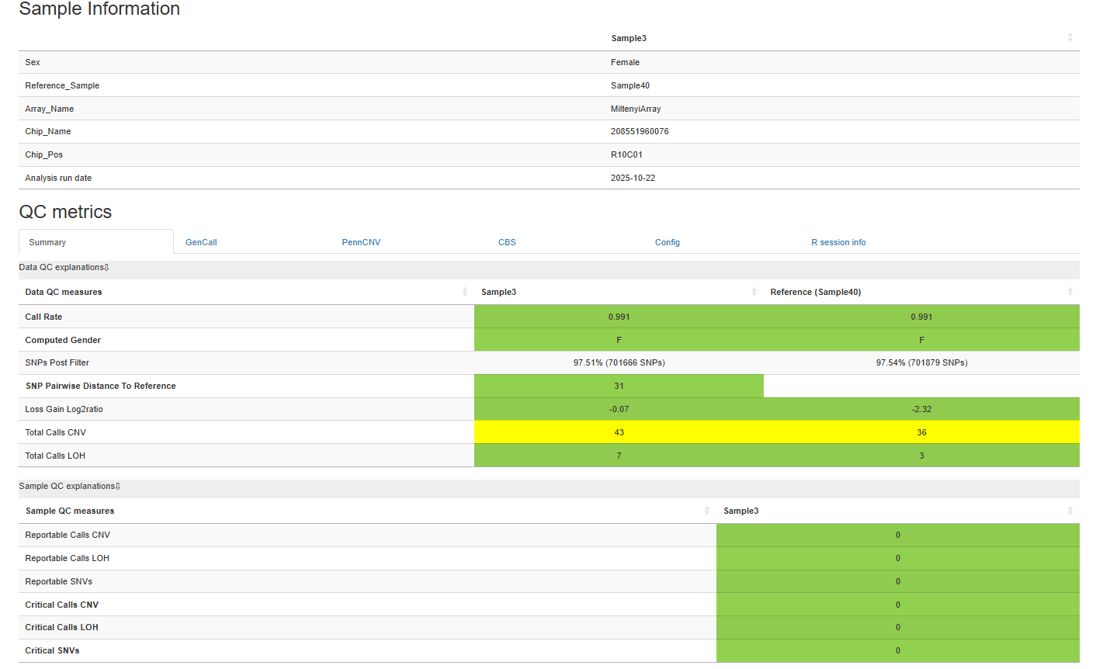This screenshot has width=1096, height=669.
Task: Click the Critical Calls CNV value cell
Action: (x=897, y=605)
